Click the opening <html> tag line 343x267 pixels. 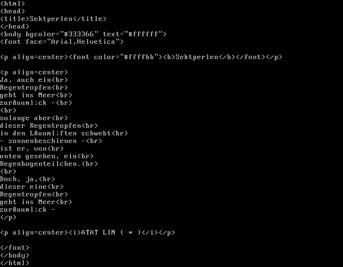click(12, 4)
